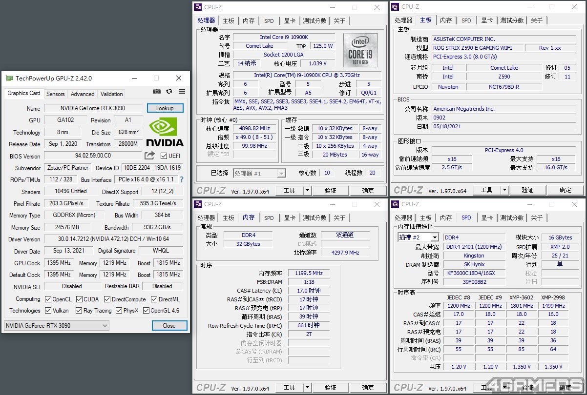Click 验证 in the CPU-Z processor window
Screen dimensions: 587x395
331,191
